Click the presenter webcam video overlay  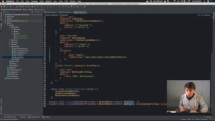tap(188, 96)
